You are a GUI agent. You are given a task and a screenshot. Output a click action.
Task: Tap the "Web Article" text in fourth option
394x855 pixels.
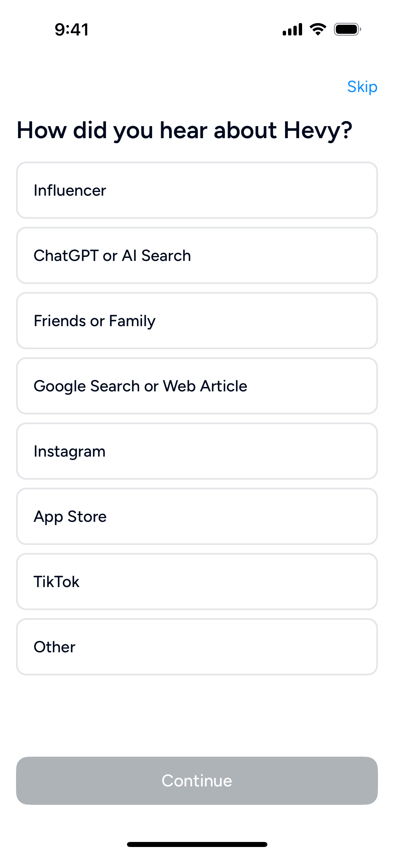tap(205, 386)
